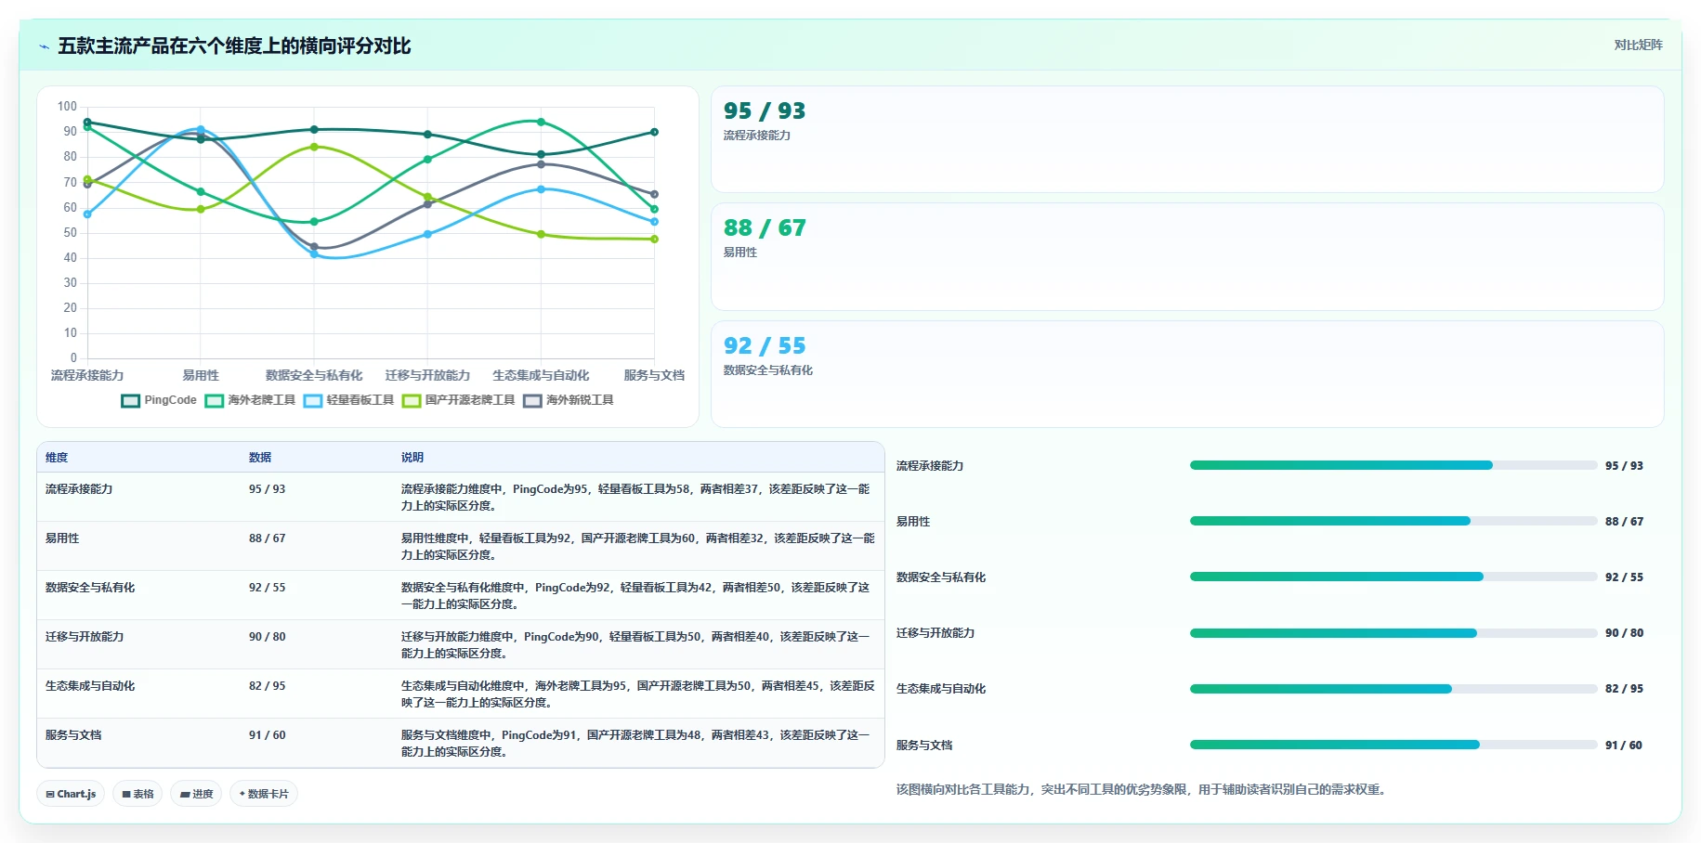Click the 维度 table column header
This screenshot has height=843, width=1701.
click(x=57, y=457)
